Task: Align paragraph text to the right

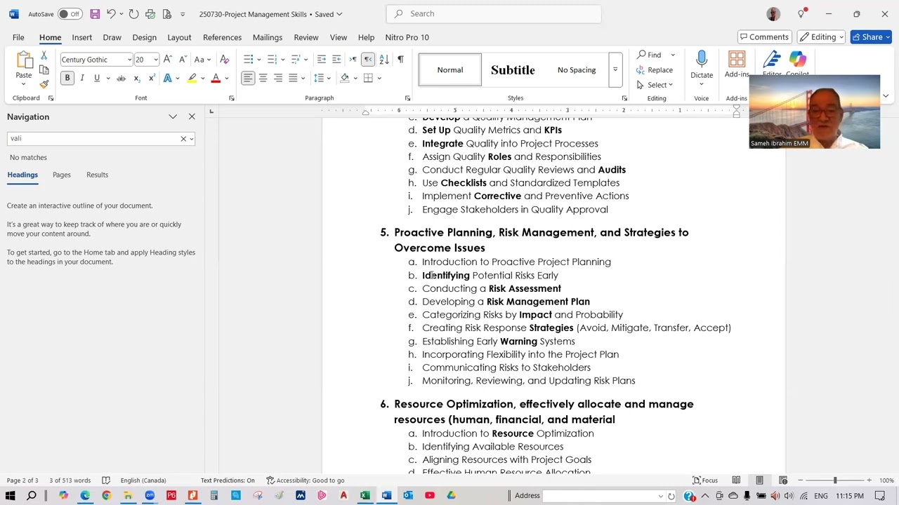Action: (x=278, y=78)
